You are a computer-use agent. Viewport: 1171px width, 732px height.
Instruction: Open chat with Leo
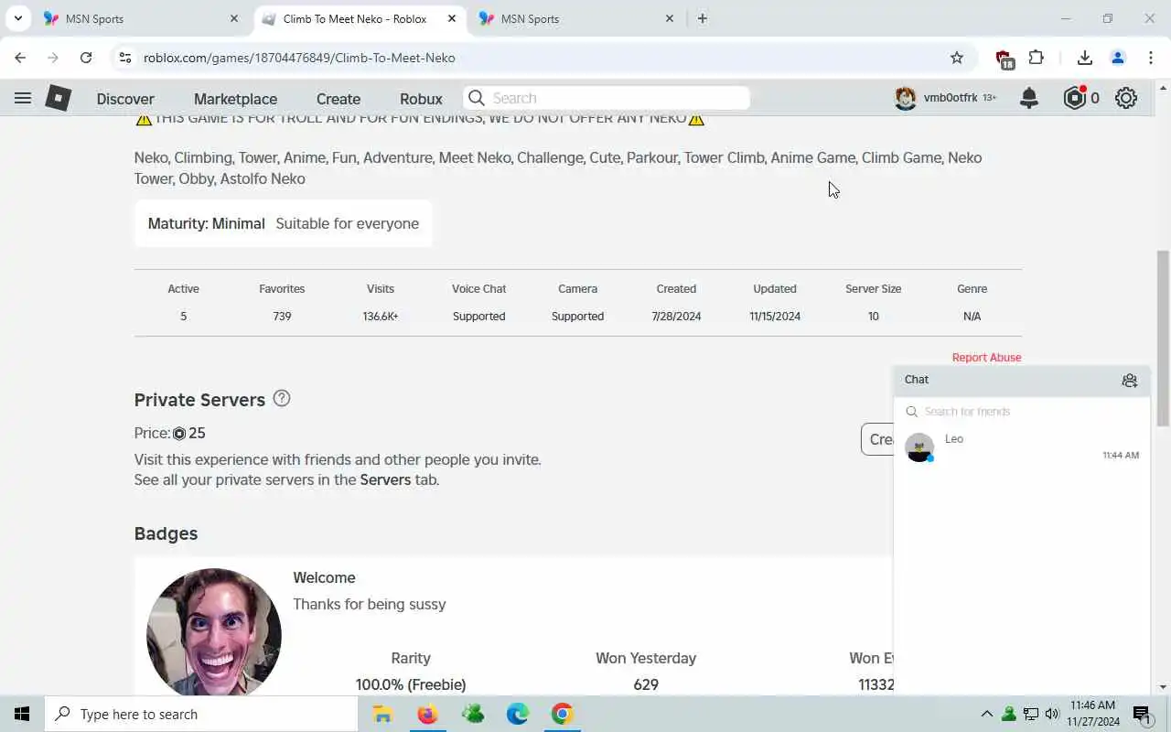(1022, 447)
